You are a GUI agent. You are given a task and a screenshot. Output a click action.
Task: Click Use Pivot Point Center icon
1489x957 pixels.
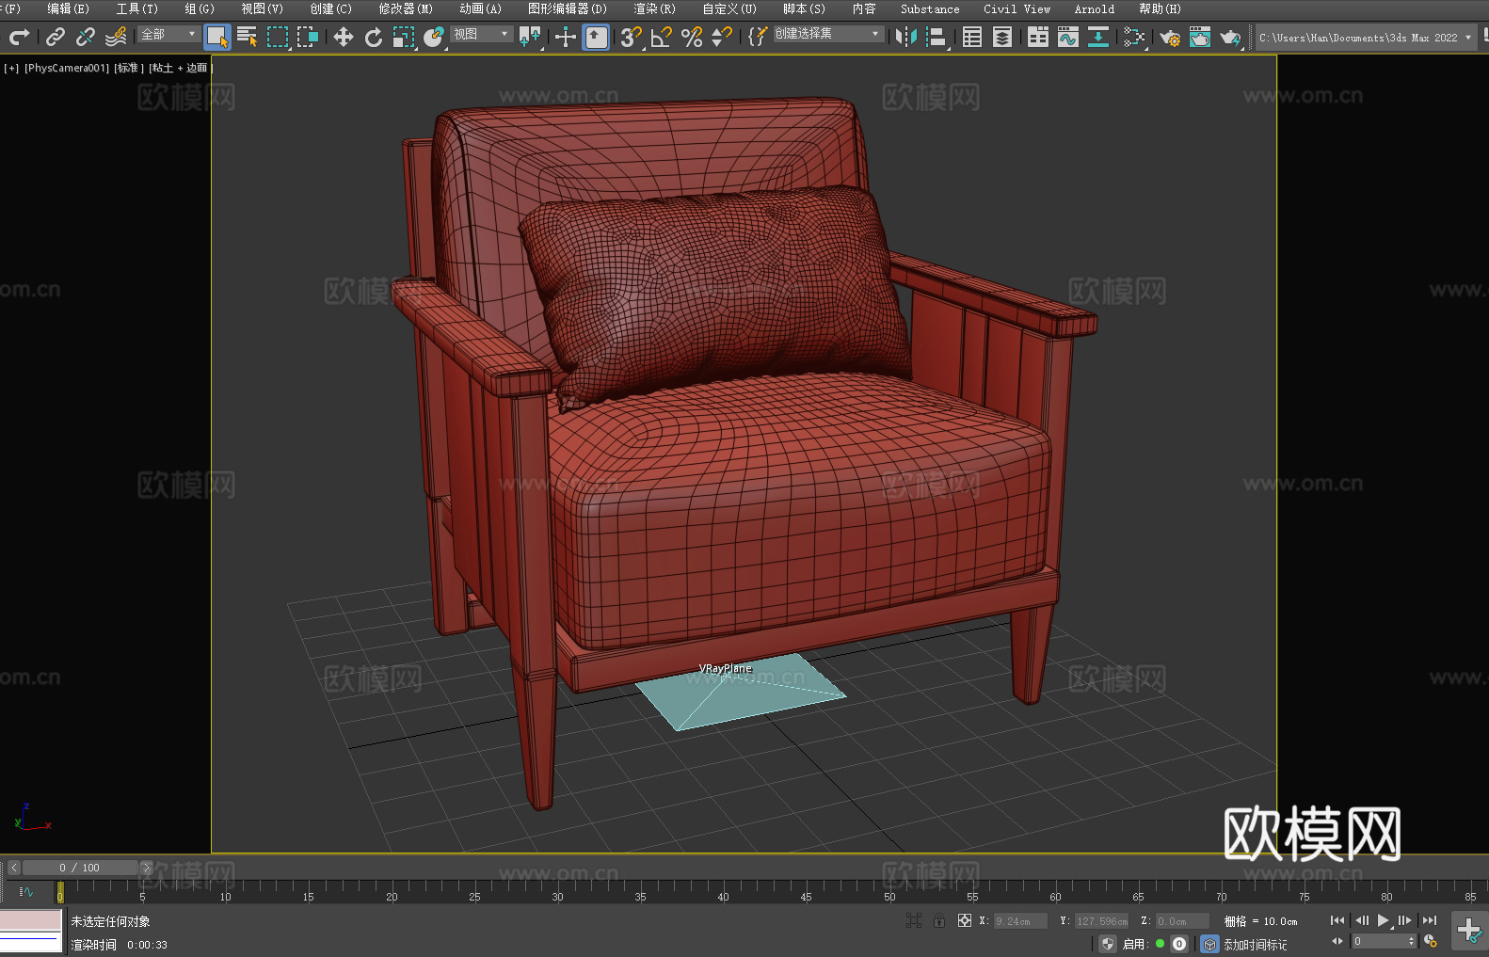530,37
